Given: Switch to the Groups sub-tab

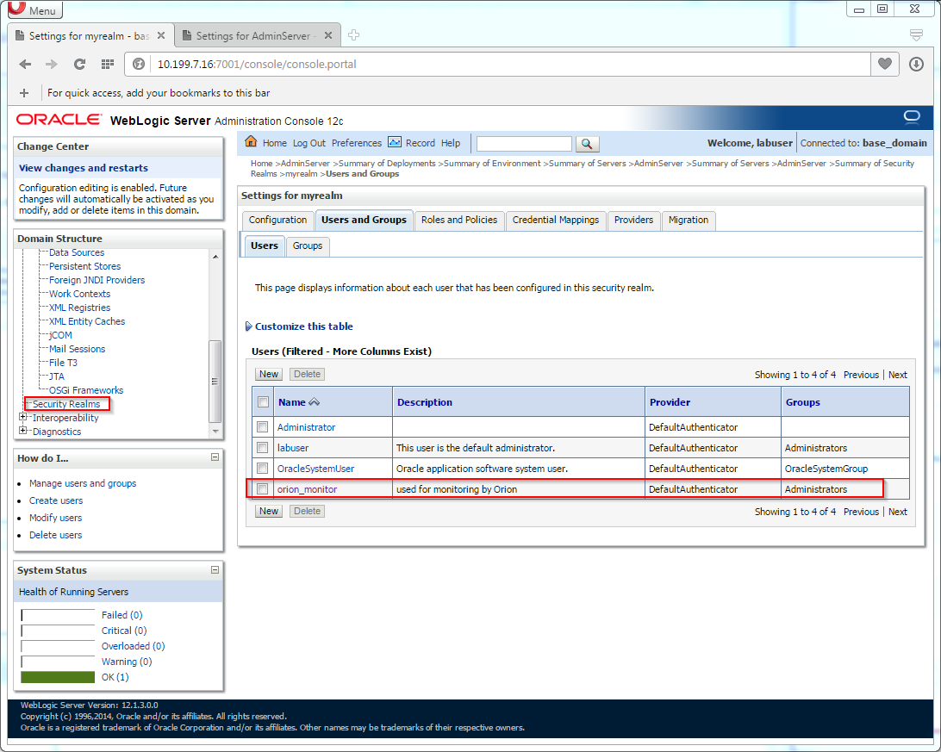Looking at the screenshot, I should (x=308, y=245).
